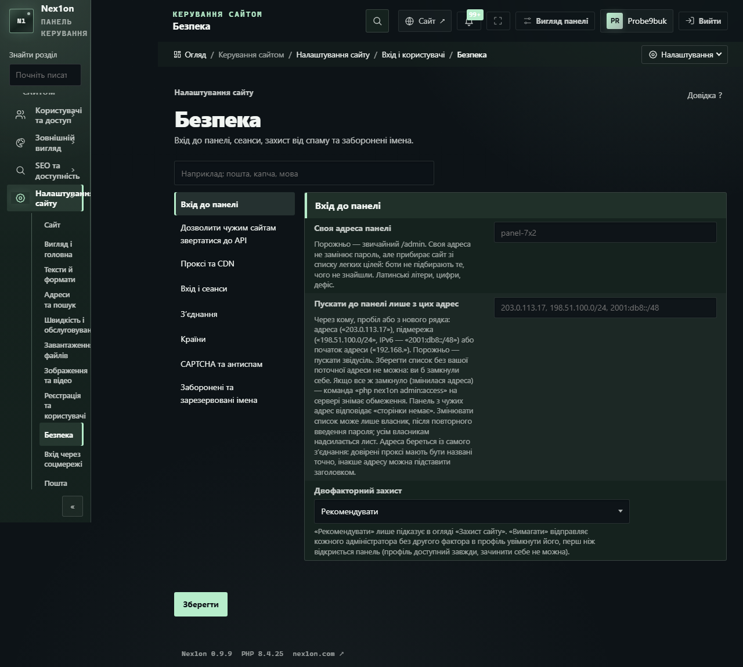Image resolution: width=743 pixels, height=667 pixels.
Task: Click the magnifier icon beside SEO та доступність
Action: click(x=20, y=171)
